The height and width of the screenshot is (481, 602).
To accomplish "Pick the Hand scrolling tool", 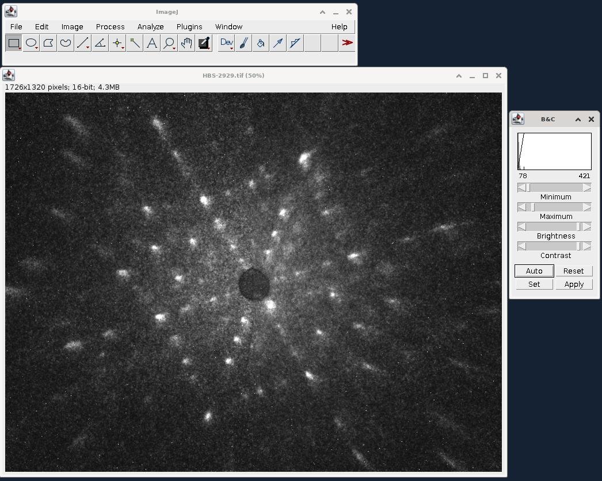I will pyautogui.click(x=186, y=43).
